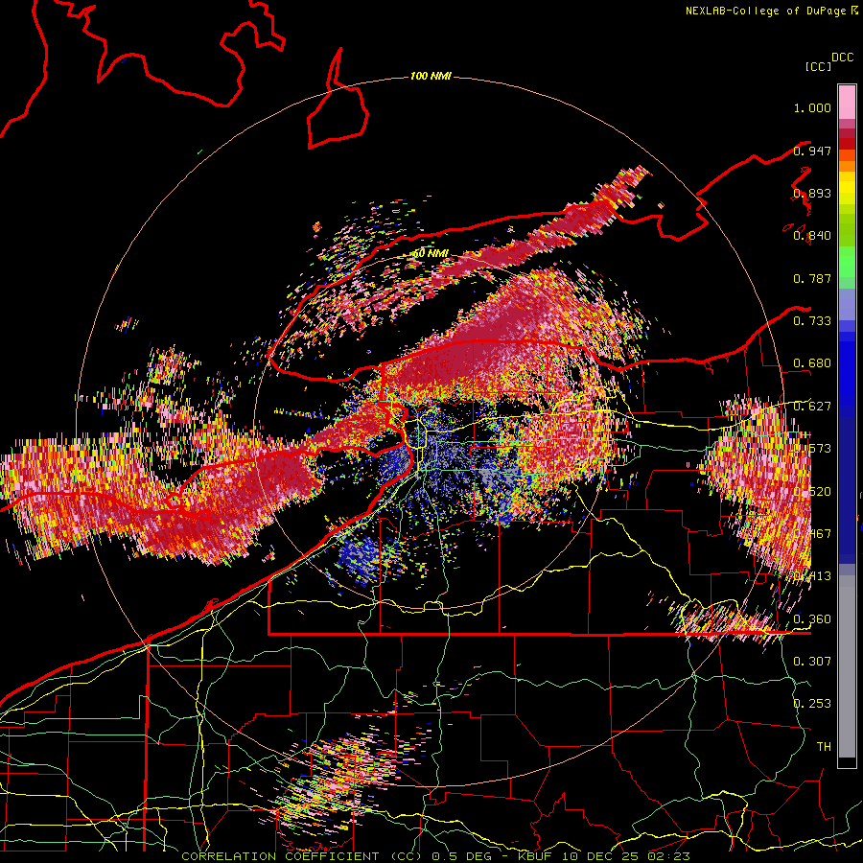Click the 0.840 legend value
Image resolution: width=863 pixels, height=863 pixels.
pyautogui.click(x=812, y=236)
